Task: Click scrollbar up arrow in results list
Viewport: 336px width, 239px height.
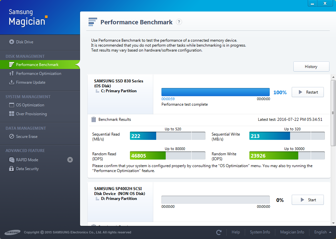Action: 333,77
